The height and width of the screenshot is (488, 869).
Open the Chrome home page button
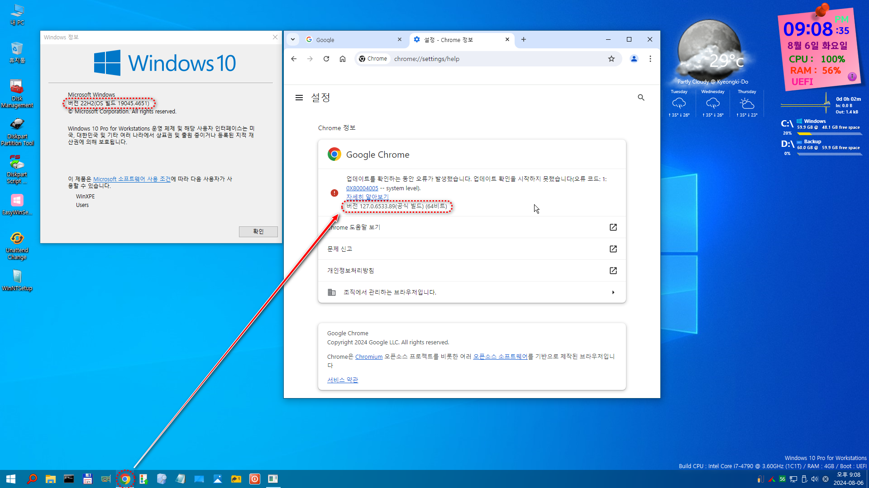[x=343, y=59]
